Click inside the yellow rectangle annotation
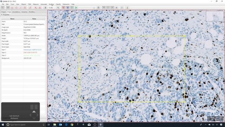The width and height of the screenshot is (225, 127). tap(132, 69)
